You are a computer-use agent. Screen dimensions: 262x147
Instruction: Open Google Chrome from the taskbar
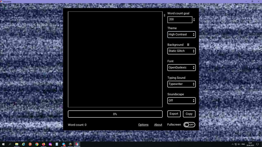37,144
